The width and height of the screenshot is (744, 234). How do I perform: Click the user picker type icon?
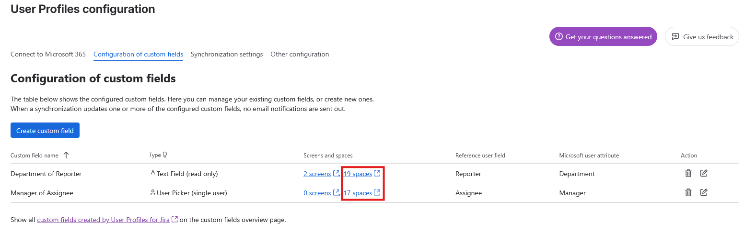click(152, 192)
